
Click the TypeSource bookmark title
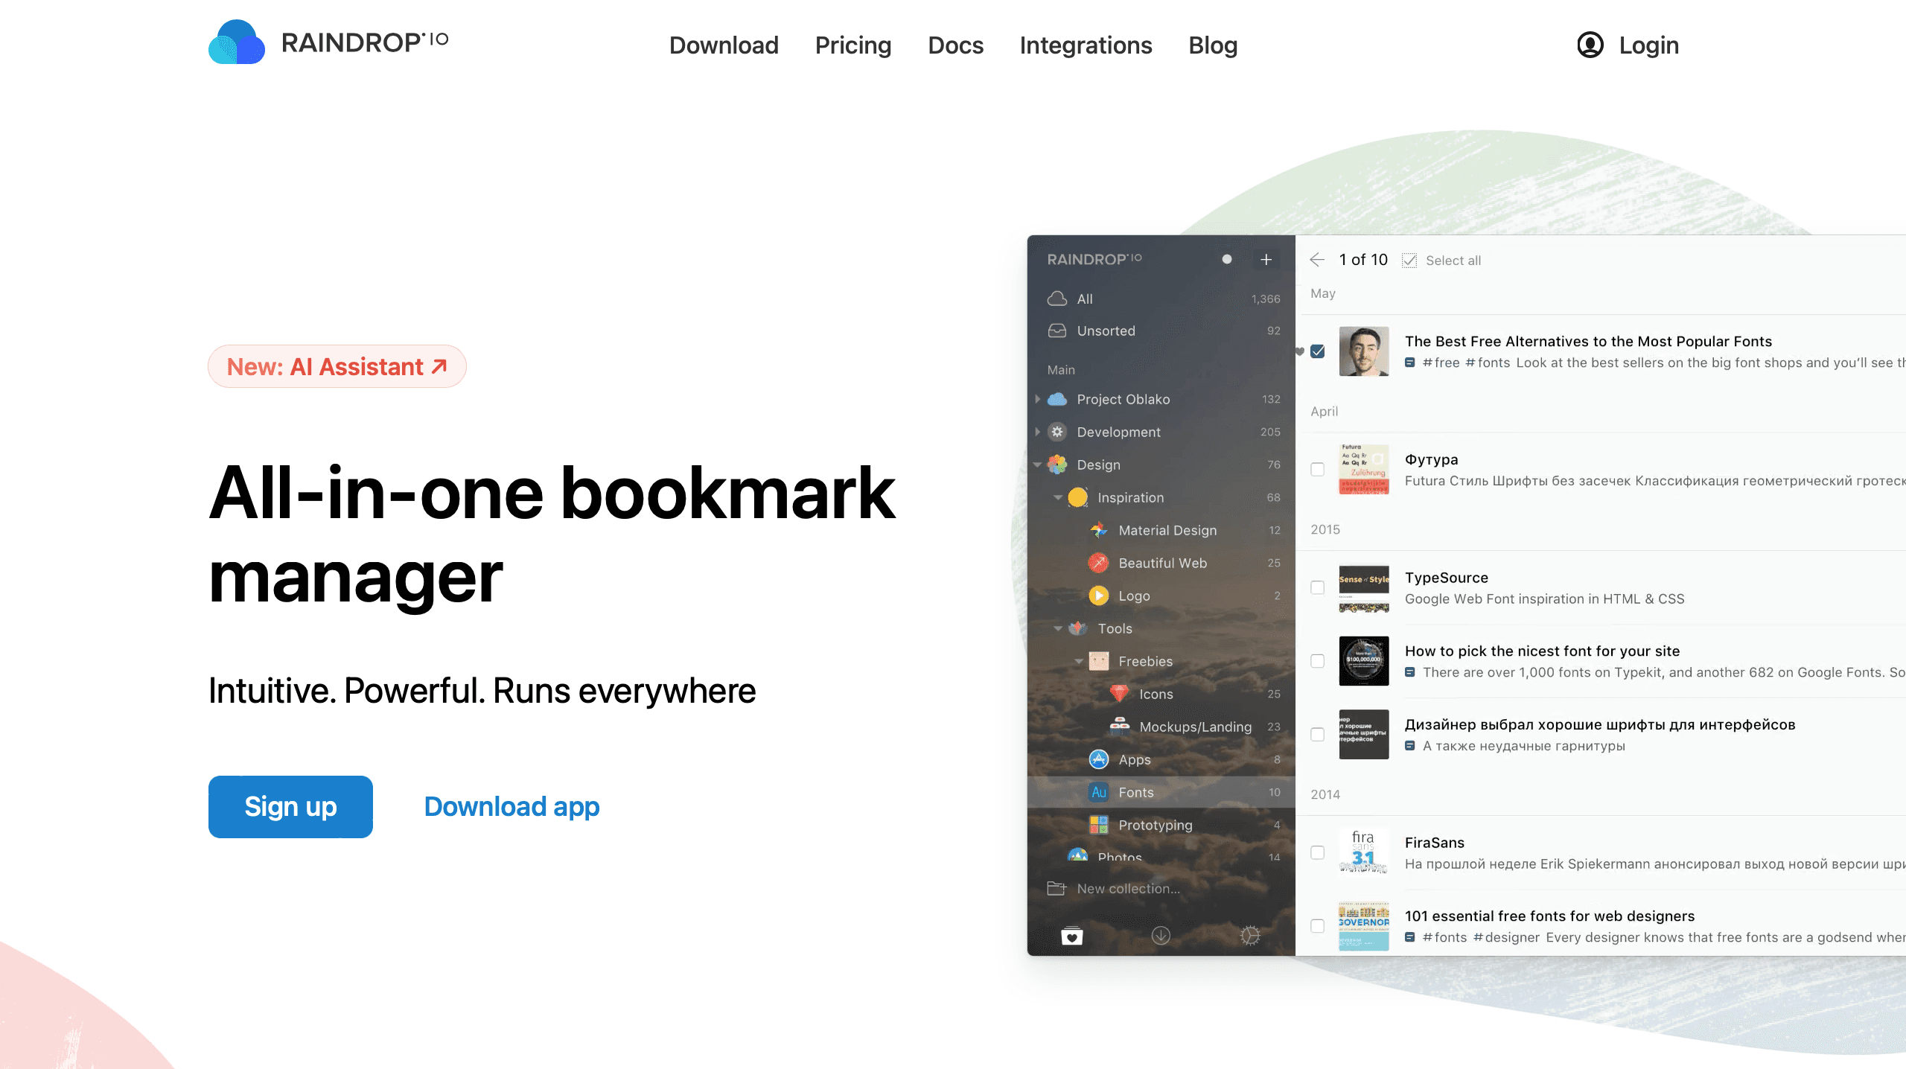[1446, 578]
